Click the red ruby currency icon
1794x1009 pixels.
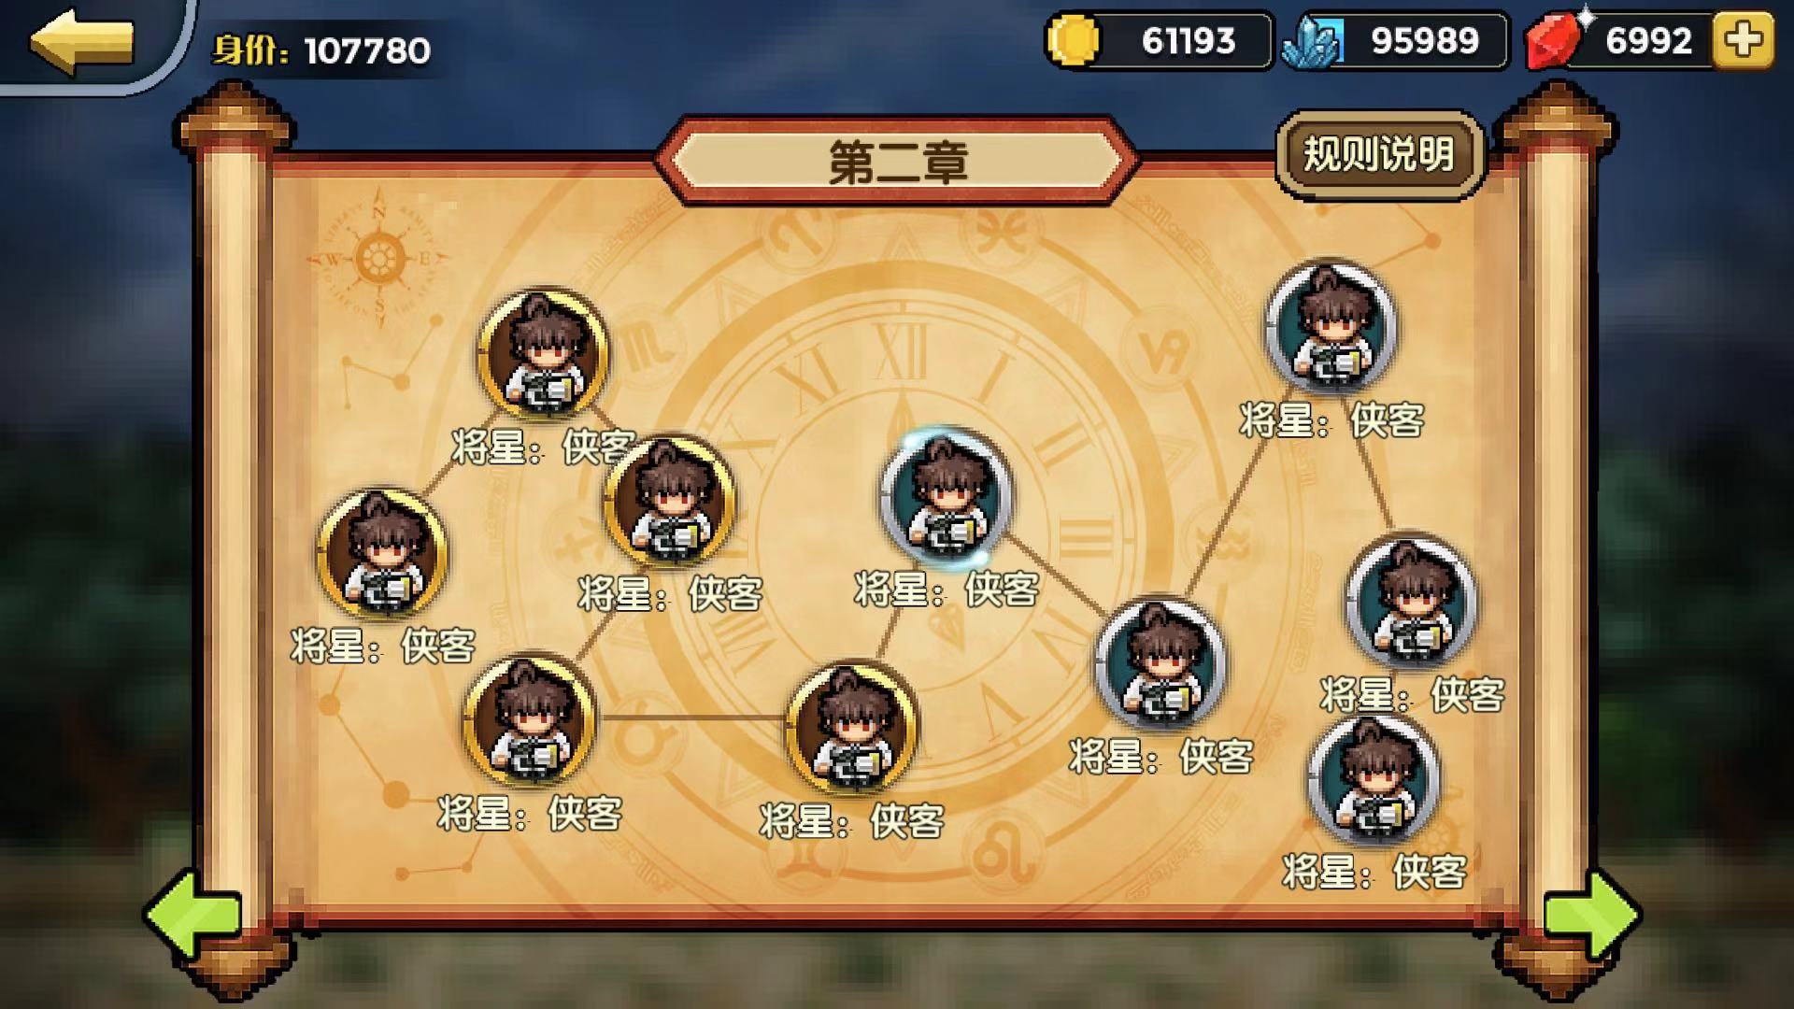coord(1555,40)
